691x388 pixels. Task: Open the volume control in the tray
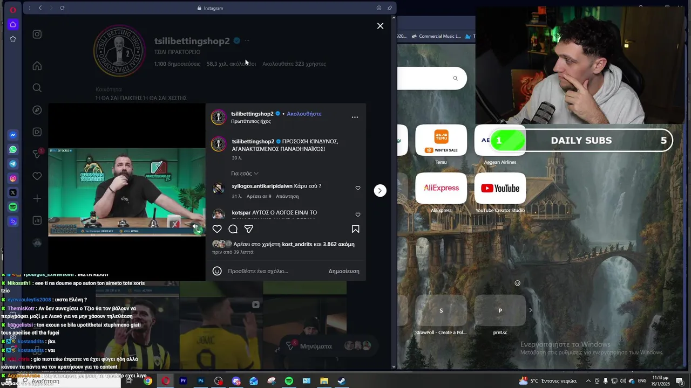pos(622,381)
